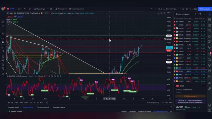212x119 pixels.
Task: Change the chart candle bar style
Action: pos(29,9)
